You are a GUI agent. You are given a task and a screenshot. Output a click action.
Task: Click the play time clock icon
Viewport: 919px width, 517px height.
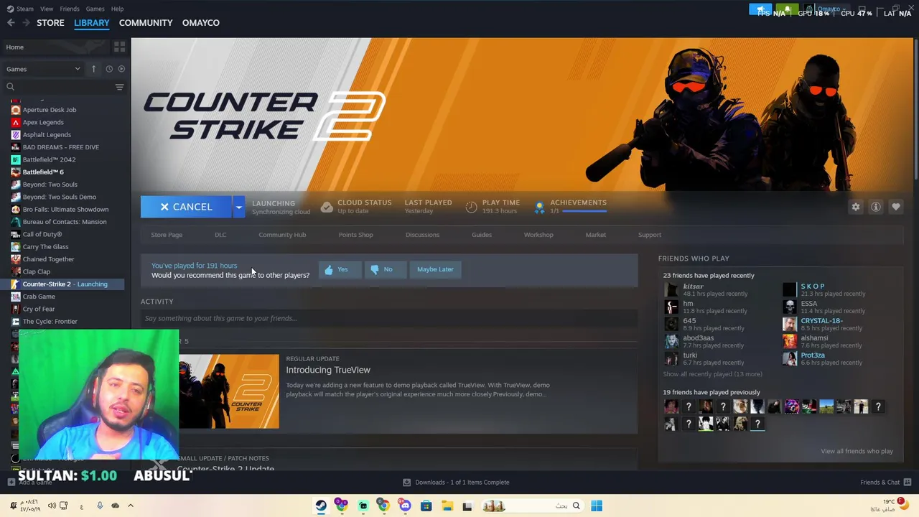click(x=471, y=207)
